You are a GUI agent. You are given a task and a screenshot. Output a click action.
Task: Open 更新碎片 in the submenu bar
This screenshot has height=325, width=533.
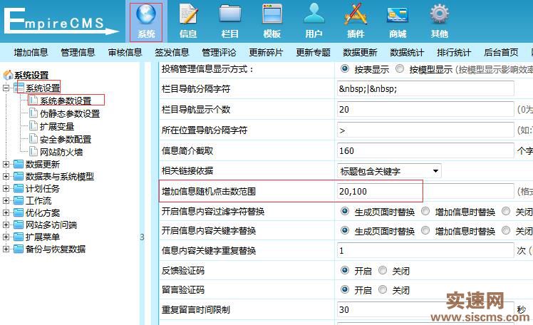point(266,52)
